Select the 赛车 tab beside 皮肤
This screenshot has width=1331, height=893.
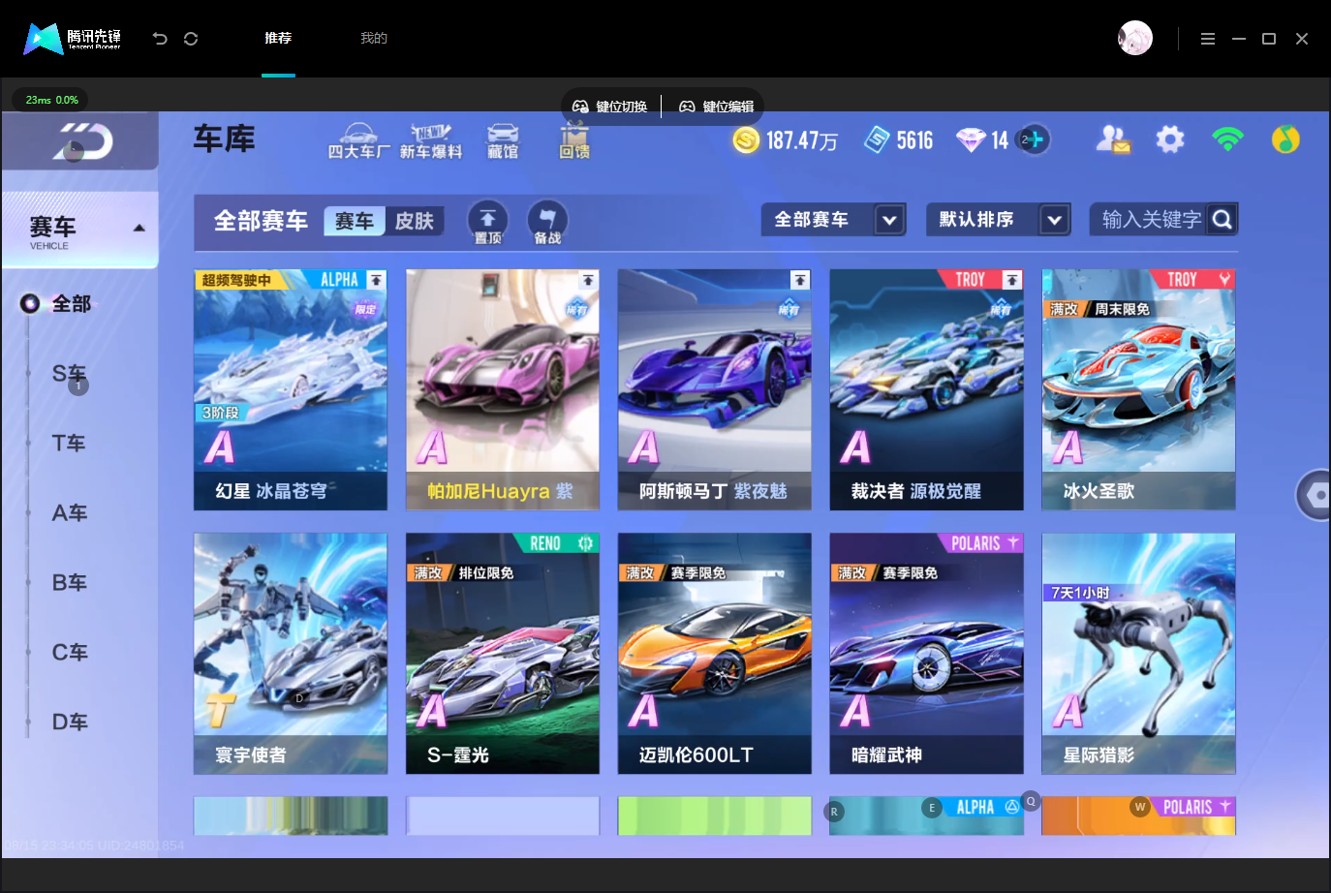click(x=355, y=221)
